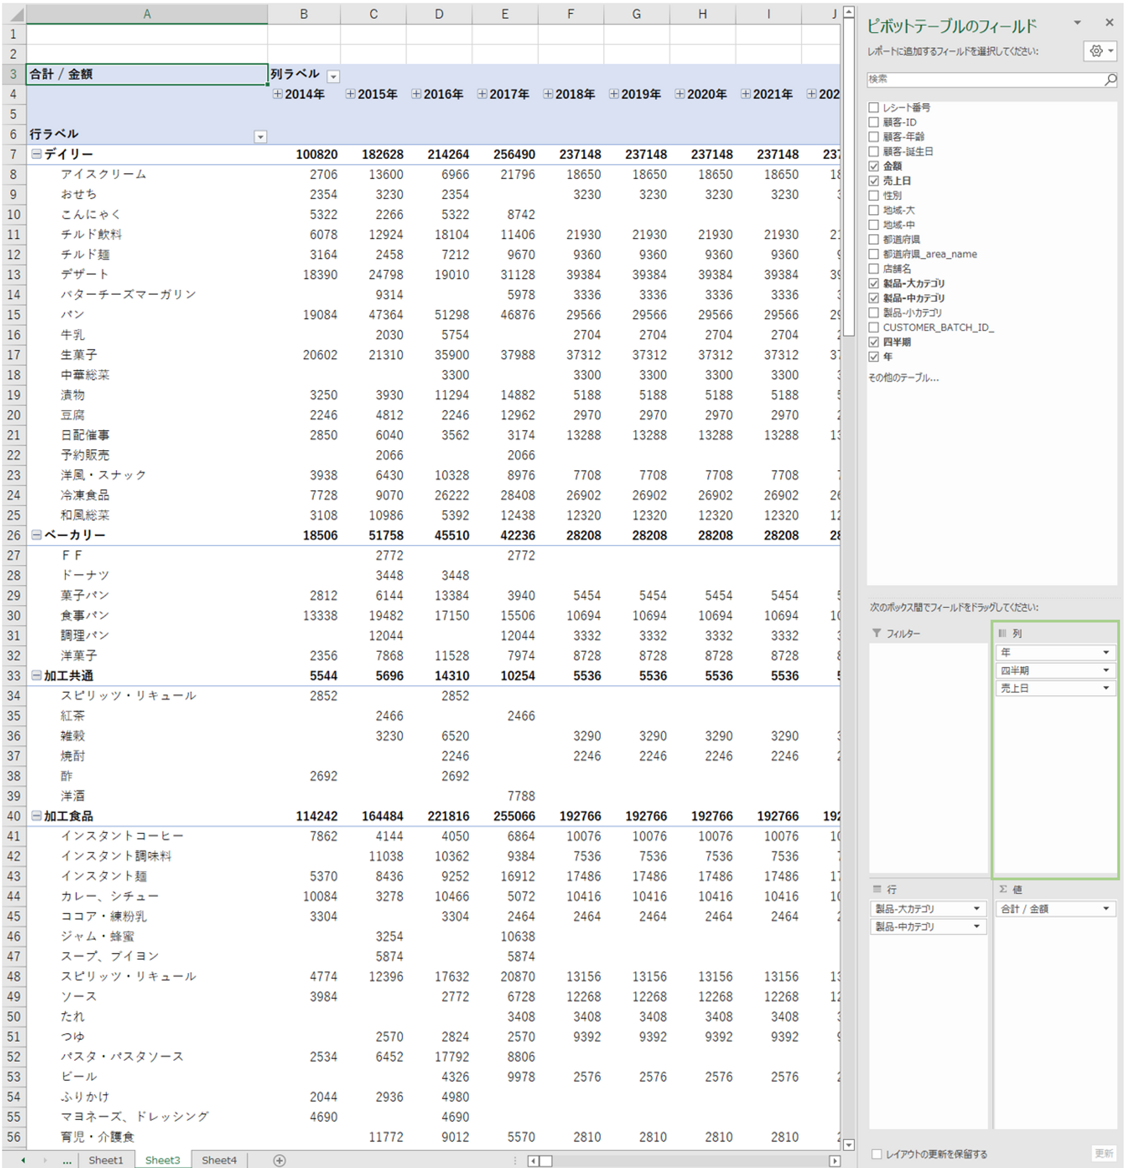Open the task pane options arrow
Viewport: 1127px width, 1168px height.
point(1077,23)
